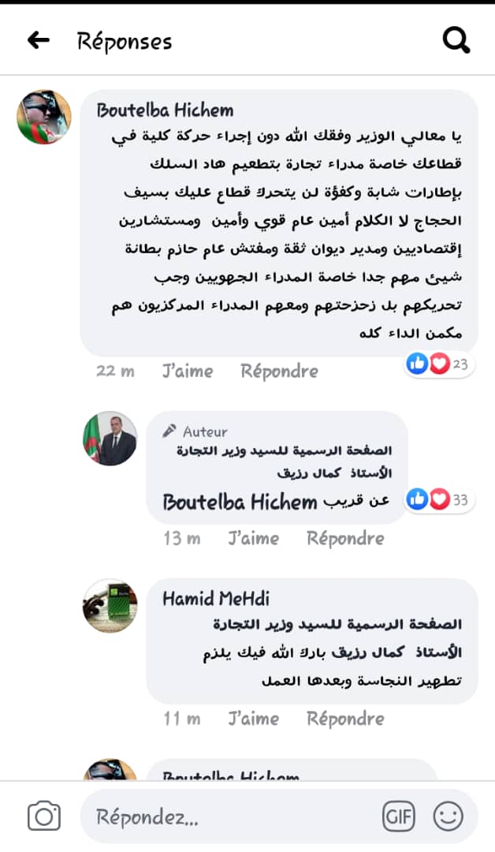
Task: Tap the tagged Boutelba Hichem mention
Action: [x=240, y=502]
